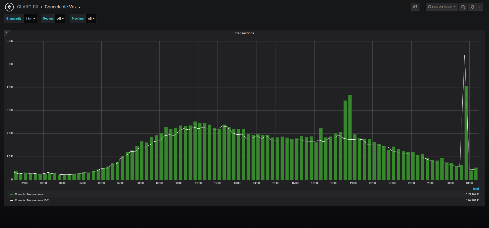The width and height of the screenshot is (489, 228).
Task: Click the zoom out magnifier icon
Action: (463, 7)
